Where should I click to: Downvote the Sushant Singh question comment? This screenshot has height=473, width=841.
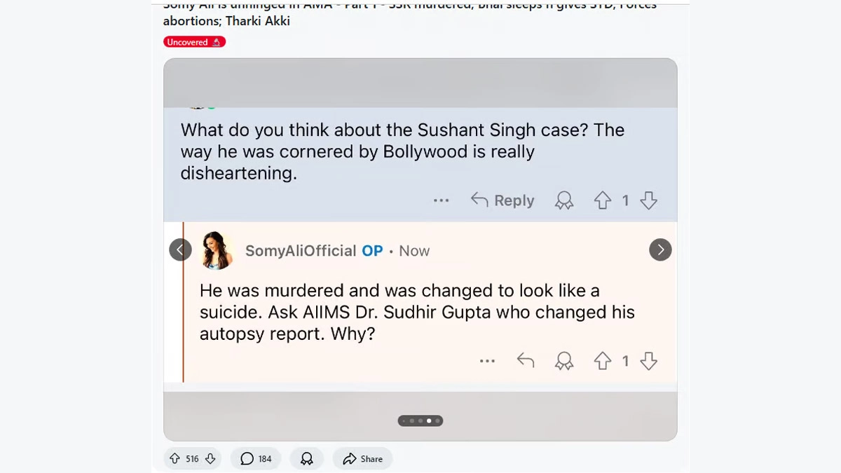coord(649,201)
